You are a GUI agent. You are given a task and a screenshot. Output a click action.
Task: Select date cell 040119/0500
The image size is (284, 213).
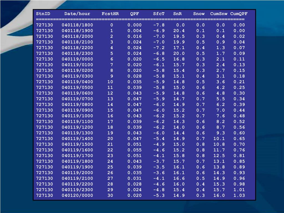pos(77,87)
